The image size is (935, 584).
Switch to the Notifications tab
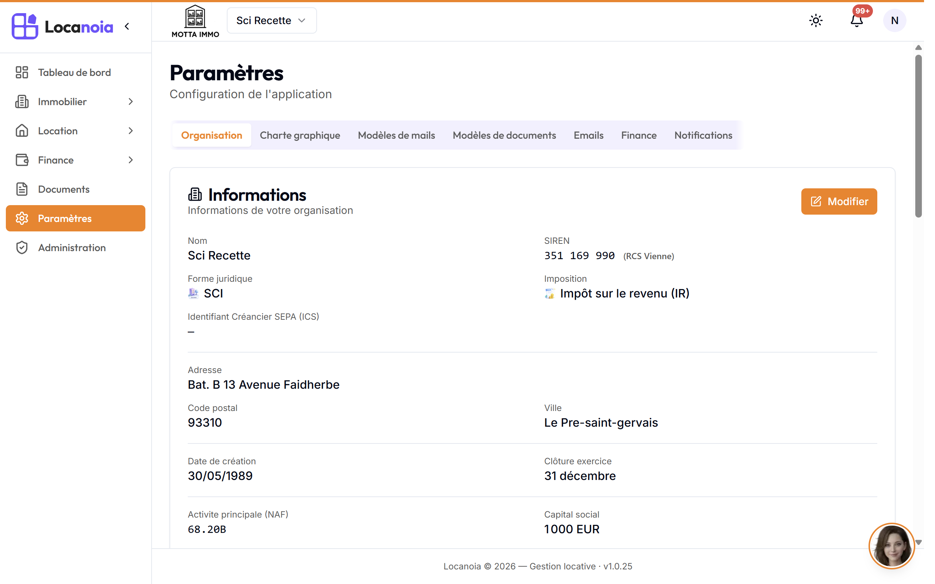click(703, 135)
